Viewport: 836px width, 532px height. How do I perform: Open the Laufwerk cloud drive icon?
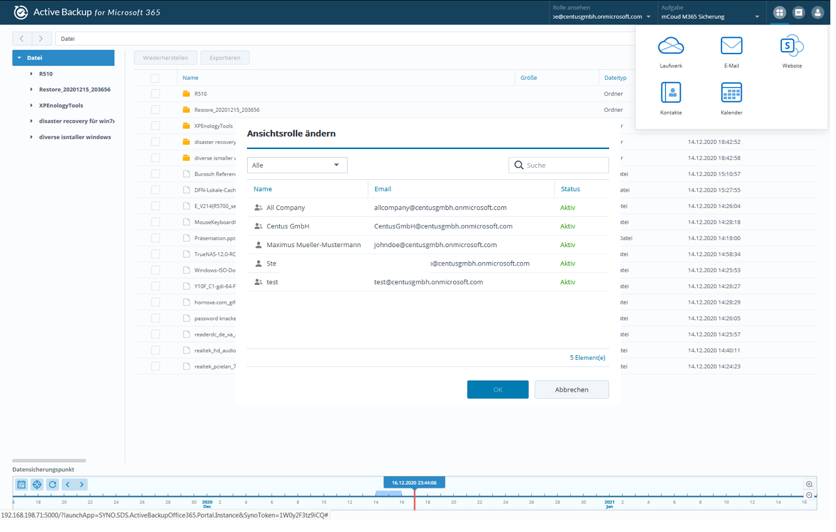coord(671,45)
